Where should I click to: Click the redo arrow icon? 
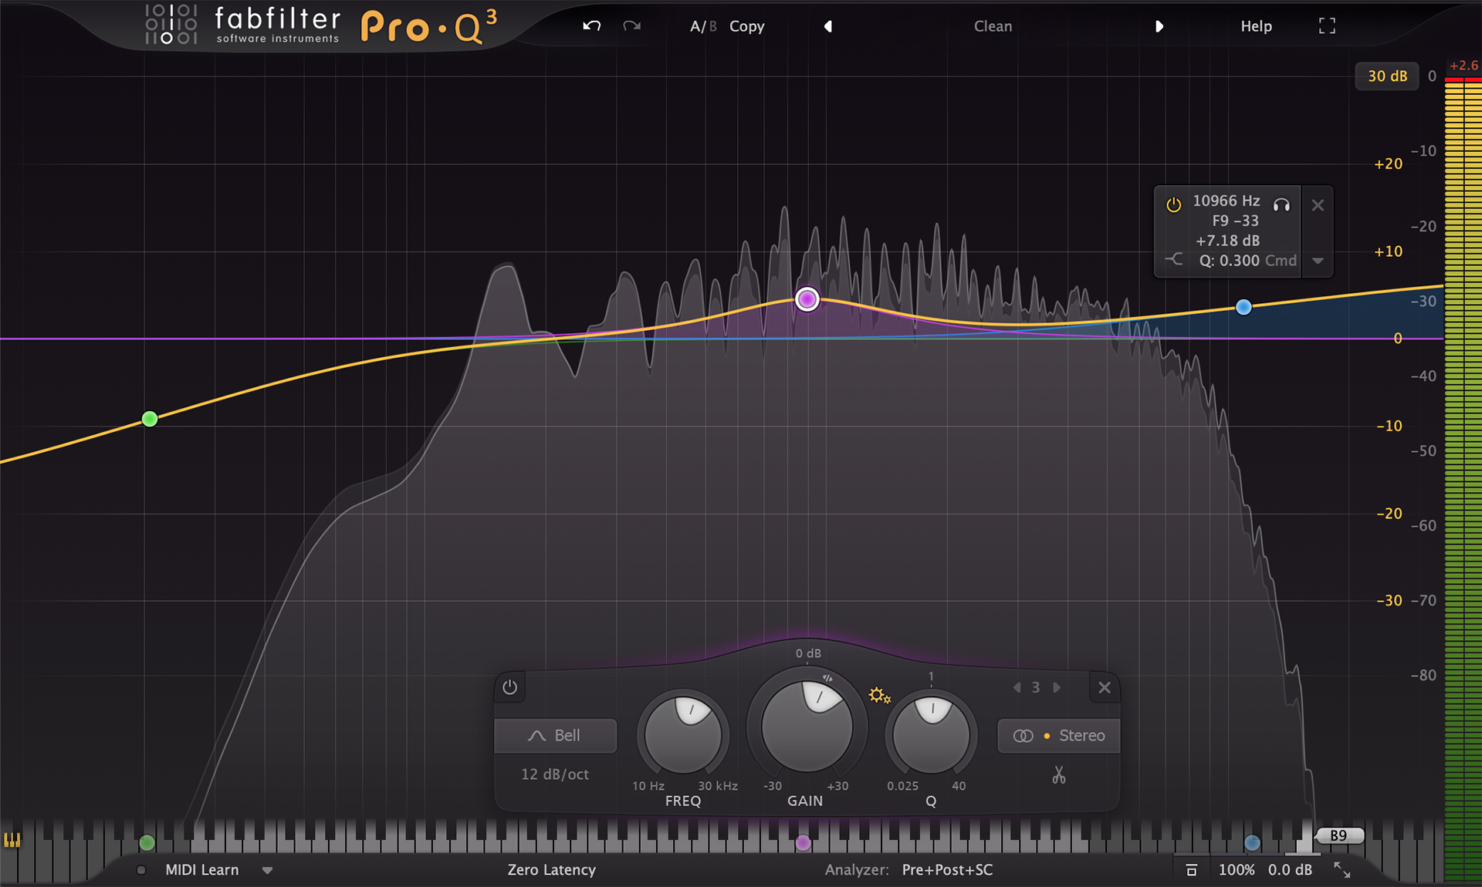(632, 26)
